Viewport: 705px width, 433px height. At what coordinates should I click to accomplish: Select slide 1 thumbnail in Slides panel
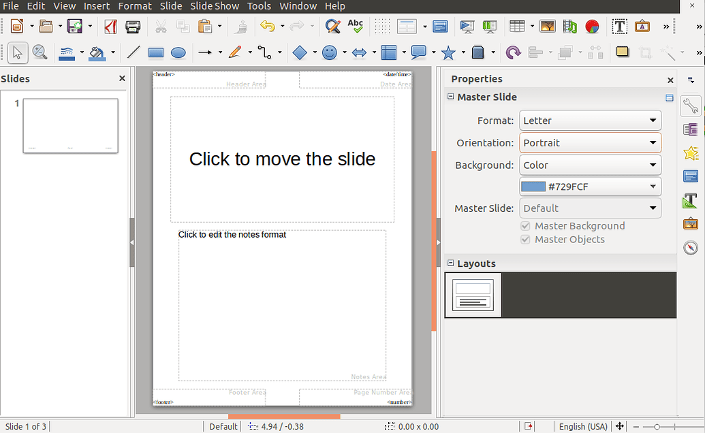pos(71,126)
